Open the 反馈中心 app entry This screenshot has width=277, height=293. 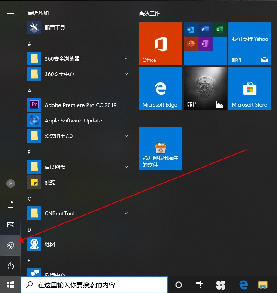tap(78, 272)
